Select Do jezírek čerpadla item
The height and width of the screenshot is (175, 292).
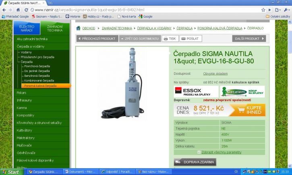pos(37,71)
